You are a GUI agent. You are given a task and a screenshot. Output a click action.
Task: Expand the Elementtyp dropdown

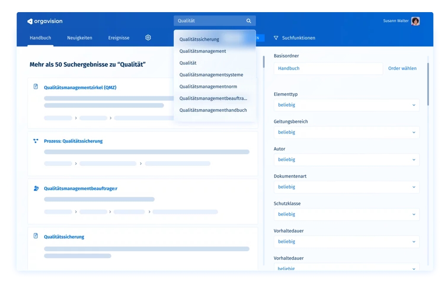(x=346, y=105)
